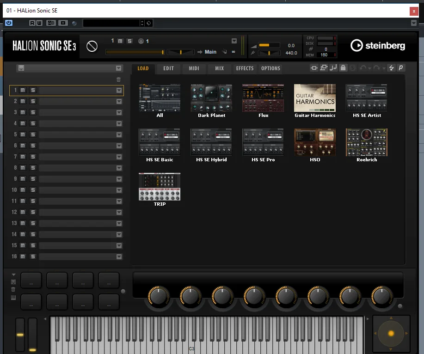Open the MIX tab

tap(219, 68)
